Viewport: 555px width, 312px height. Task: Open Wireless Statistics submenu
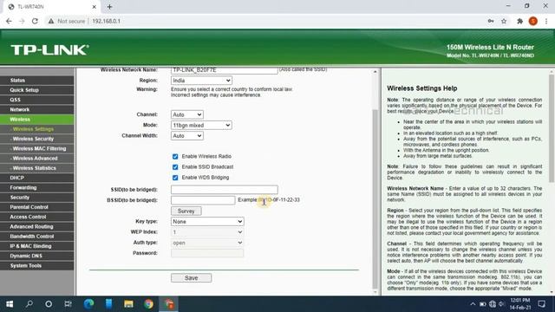[x=37, y=168]
